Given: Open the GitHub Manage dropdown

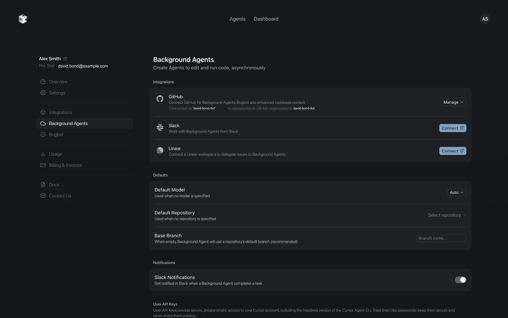Looking at the screenshot, I should (x=453, y=102).
